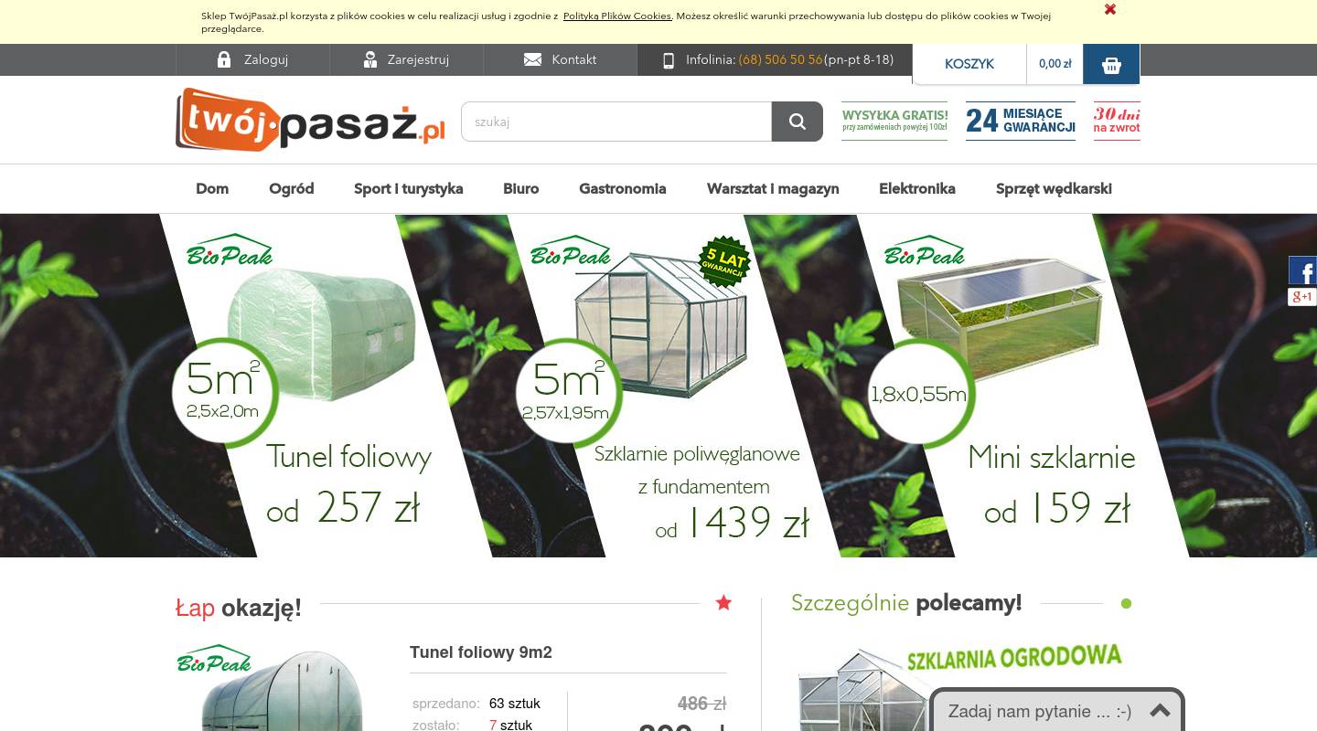Open the Google +1 side tab
This screenshot has height=731, width=1317.
click(1302, 297)
